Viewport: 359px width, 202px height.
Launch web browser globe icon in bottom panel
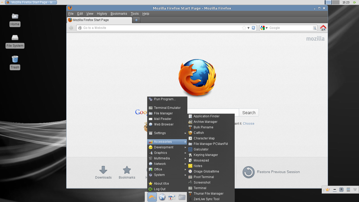tap(162, 197)
